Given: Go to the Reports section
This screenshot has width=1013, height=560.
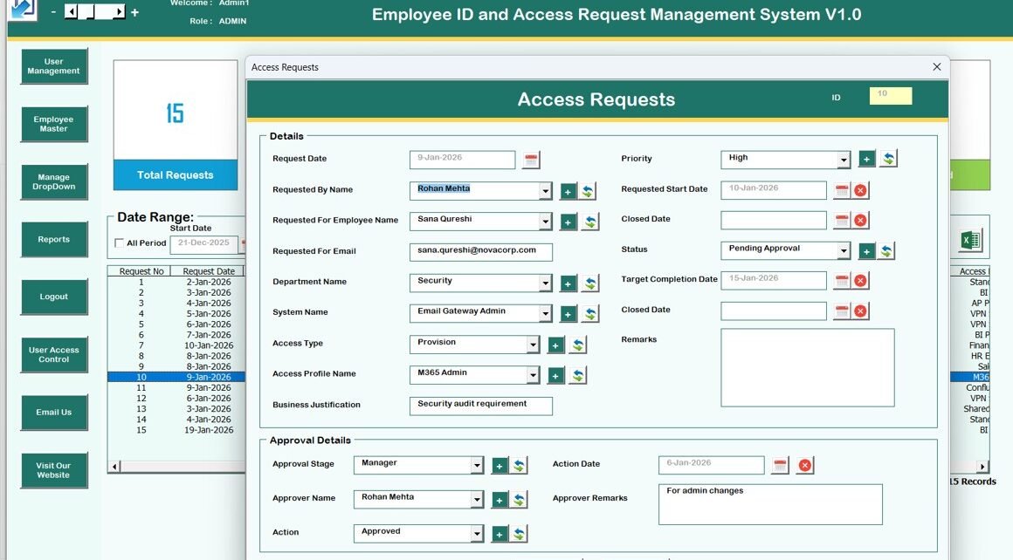Looking at the screenshot, I should point(54,239).
